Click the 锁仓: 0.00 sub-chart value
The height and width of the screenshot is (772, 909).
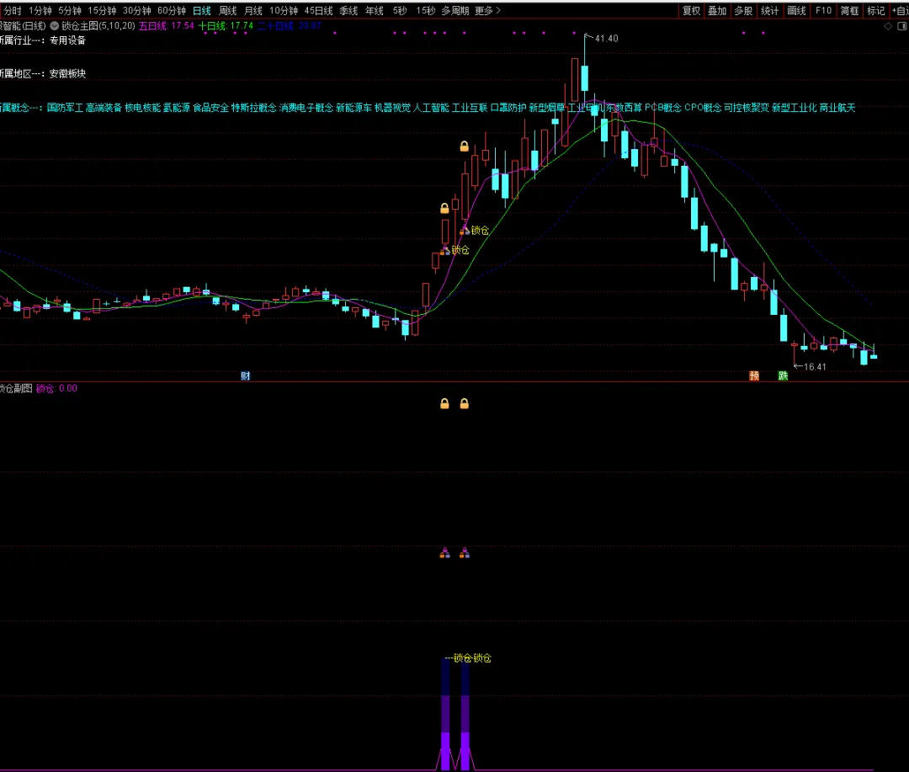(56, 388)
